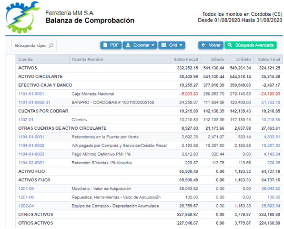
Task: Click the Búsqueda Avanzada button
Action: pyautogui.click(x=251, y=45)
